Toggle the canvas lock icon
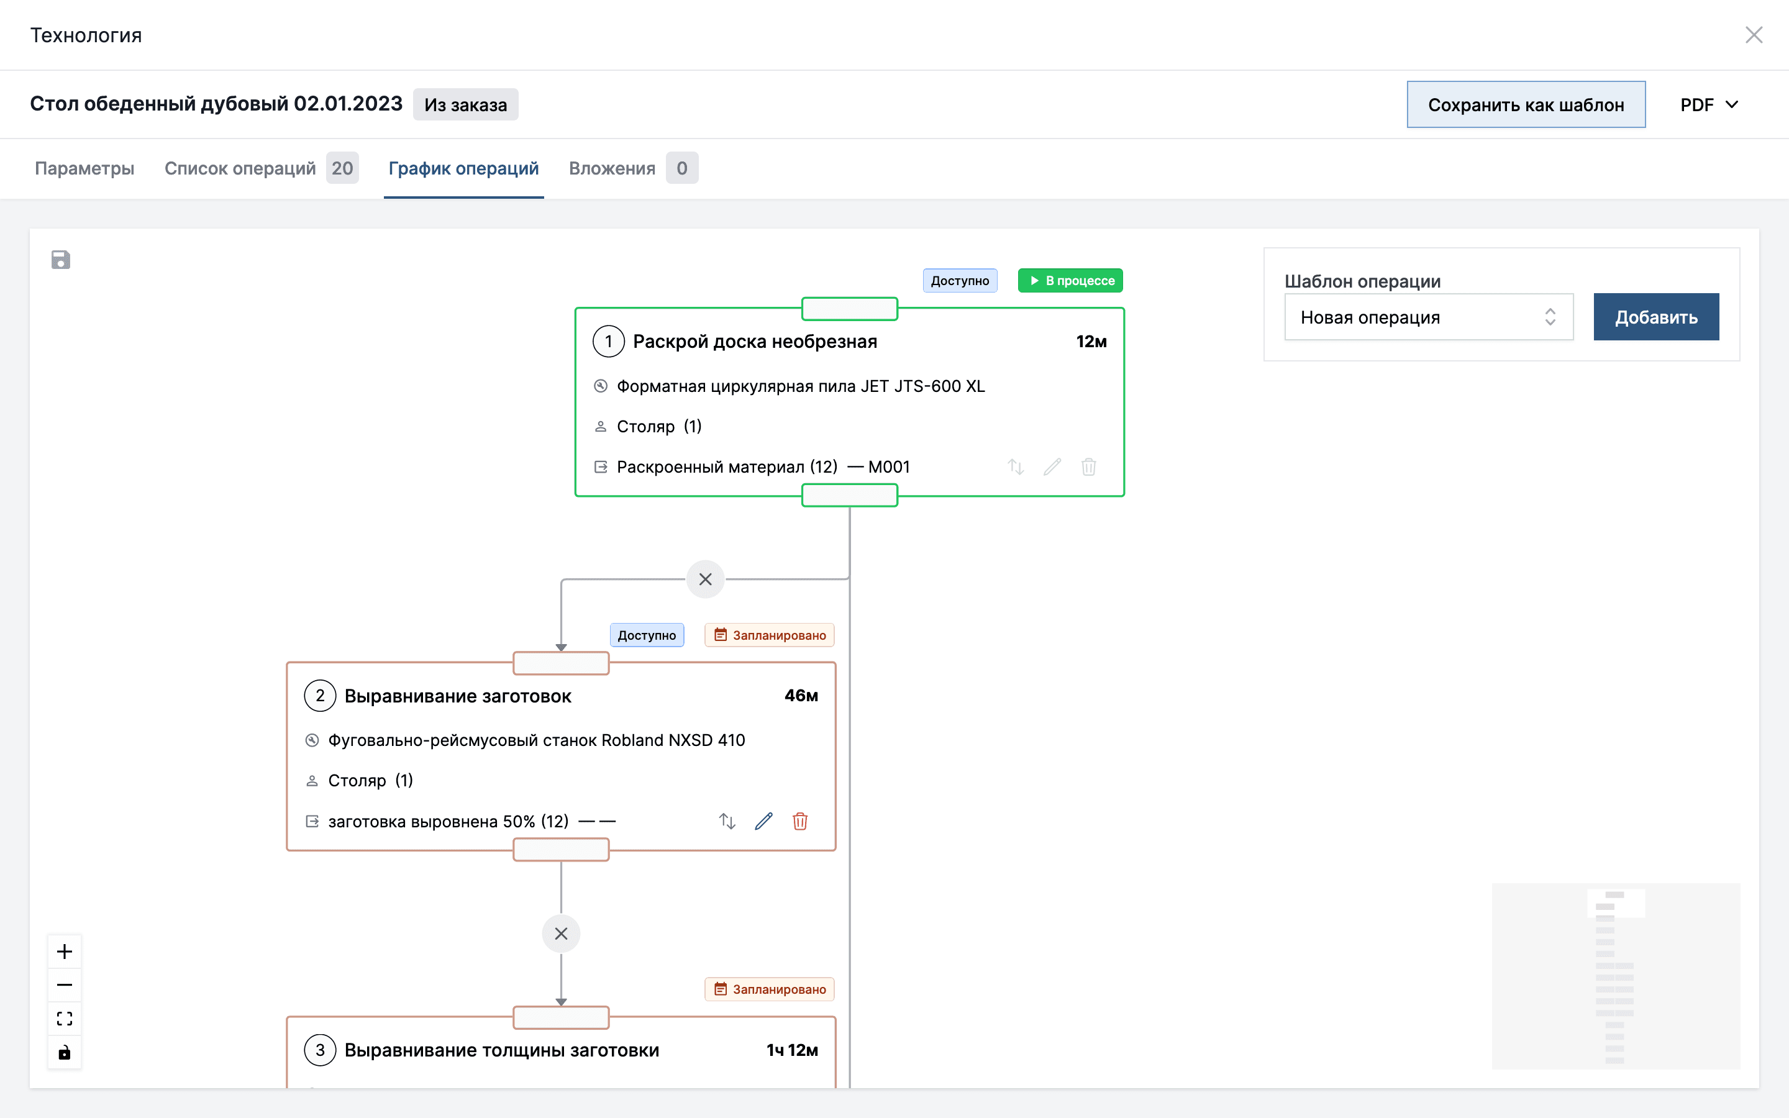 coord(65,1052)
